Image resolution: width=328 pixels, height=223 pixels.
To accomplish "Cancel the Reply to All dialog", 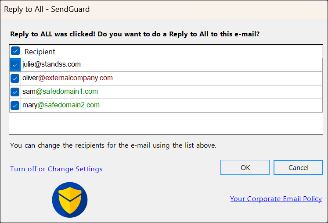I will pyautogui.click(x=298, y=167).
